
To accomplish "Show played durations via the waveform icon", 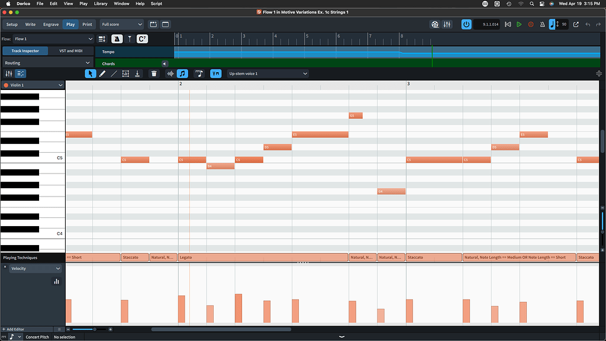I will pos(171,73).
